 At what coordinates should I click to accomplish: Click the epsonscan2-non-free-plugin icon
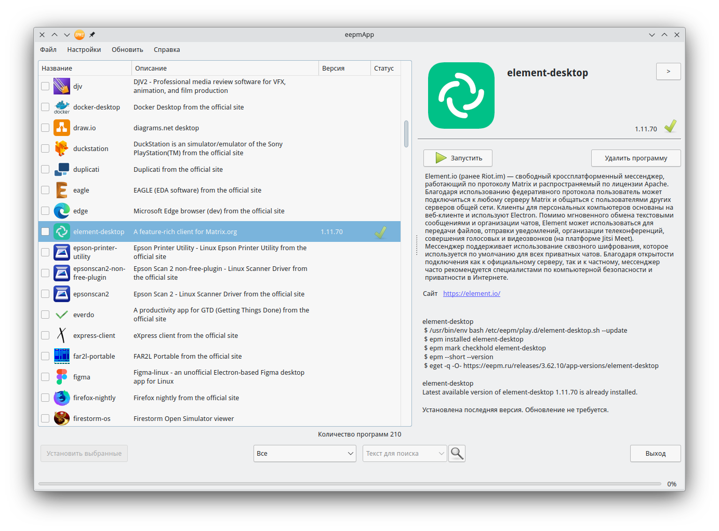pyautogui.click(x=62, y=273)
